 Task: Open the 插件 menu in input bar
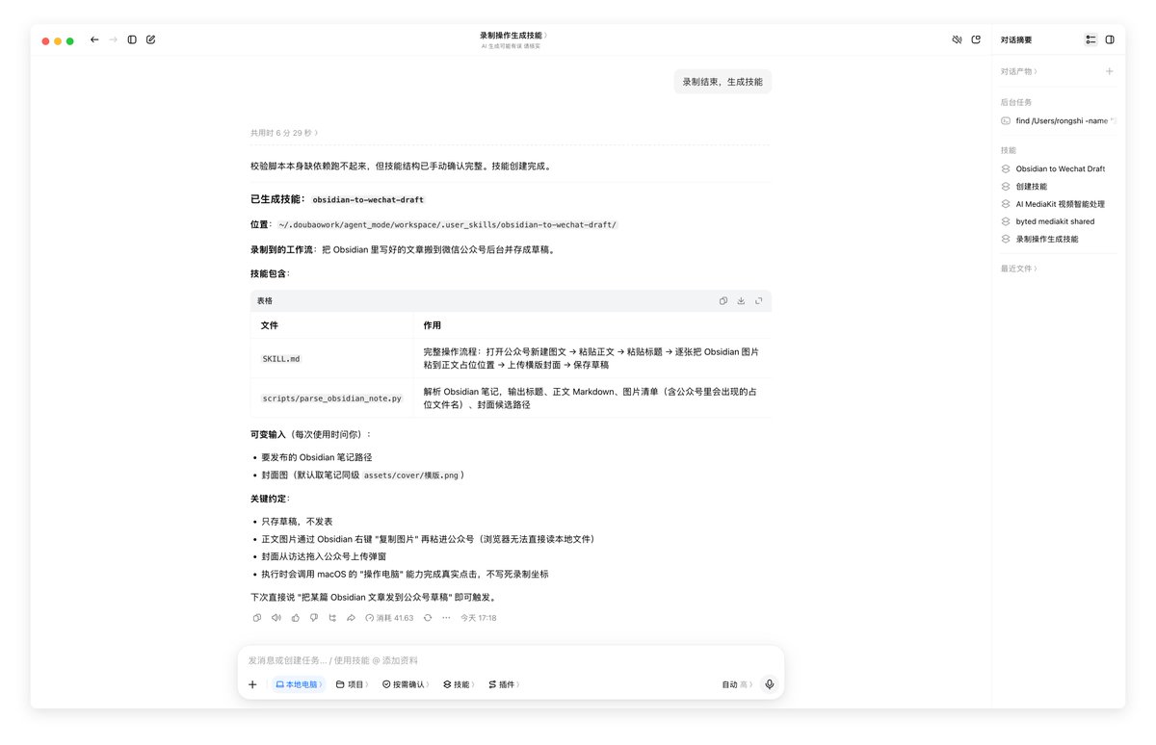click(503, 684)
